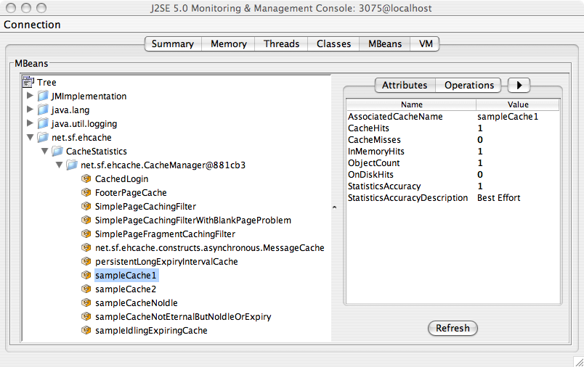The image size is (584, 367).
Task: Click the JMImplementation folder icon
Action: 43,96
